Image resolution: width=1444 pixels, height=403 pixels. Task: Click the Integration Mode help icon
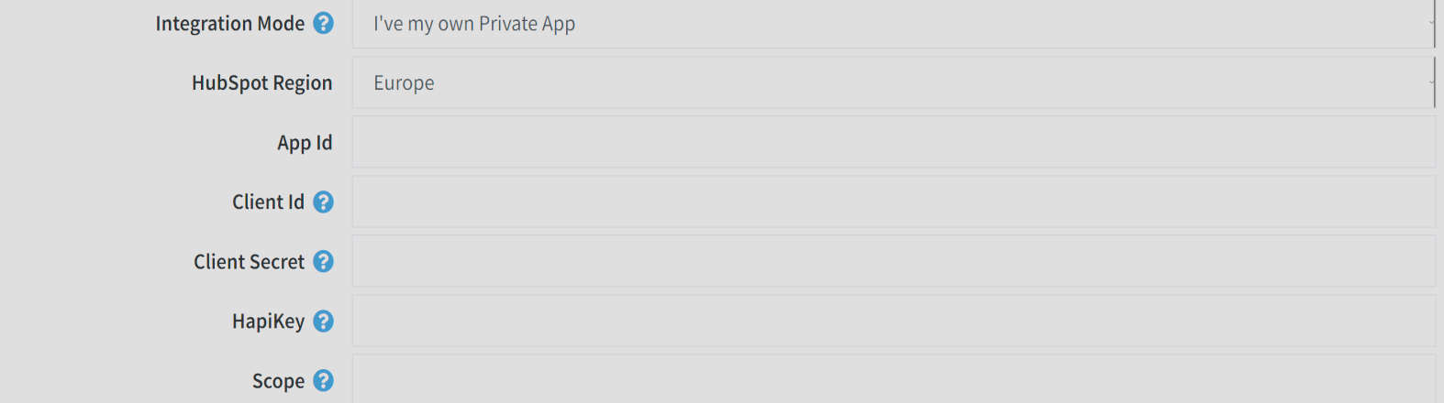coord(323,23)
